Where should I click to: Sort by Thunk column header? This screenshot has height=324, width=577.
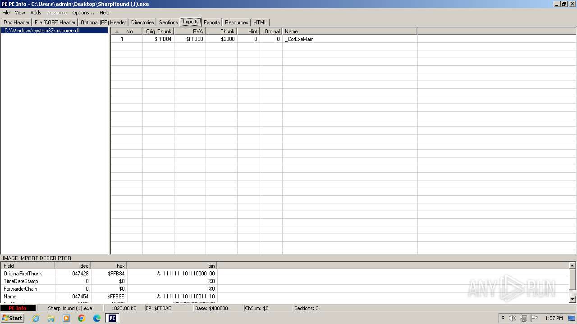[221, 31]
